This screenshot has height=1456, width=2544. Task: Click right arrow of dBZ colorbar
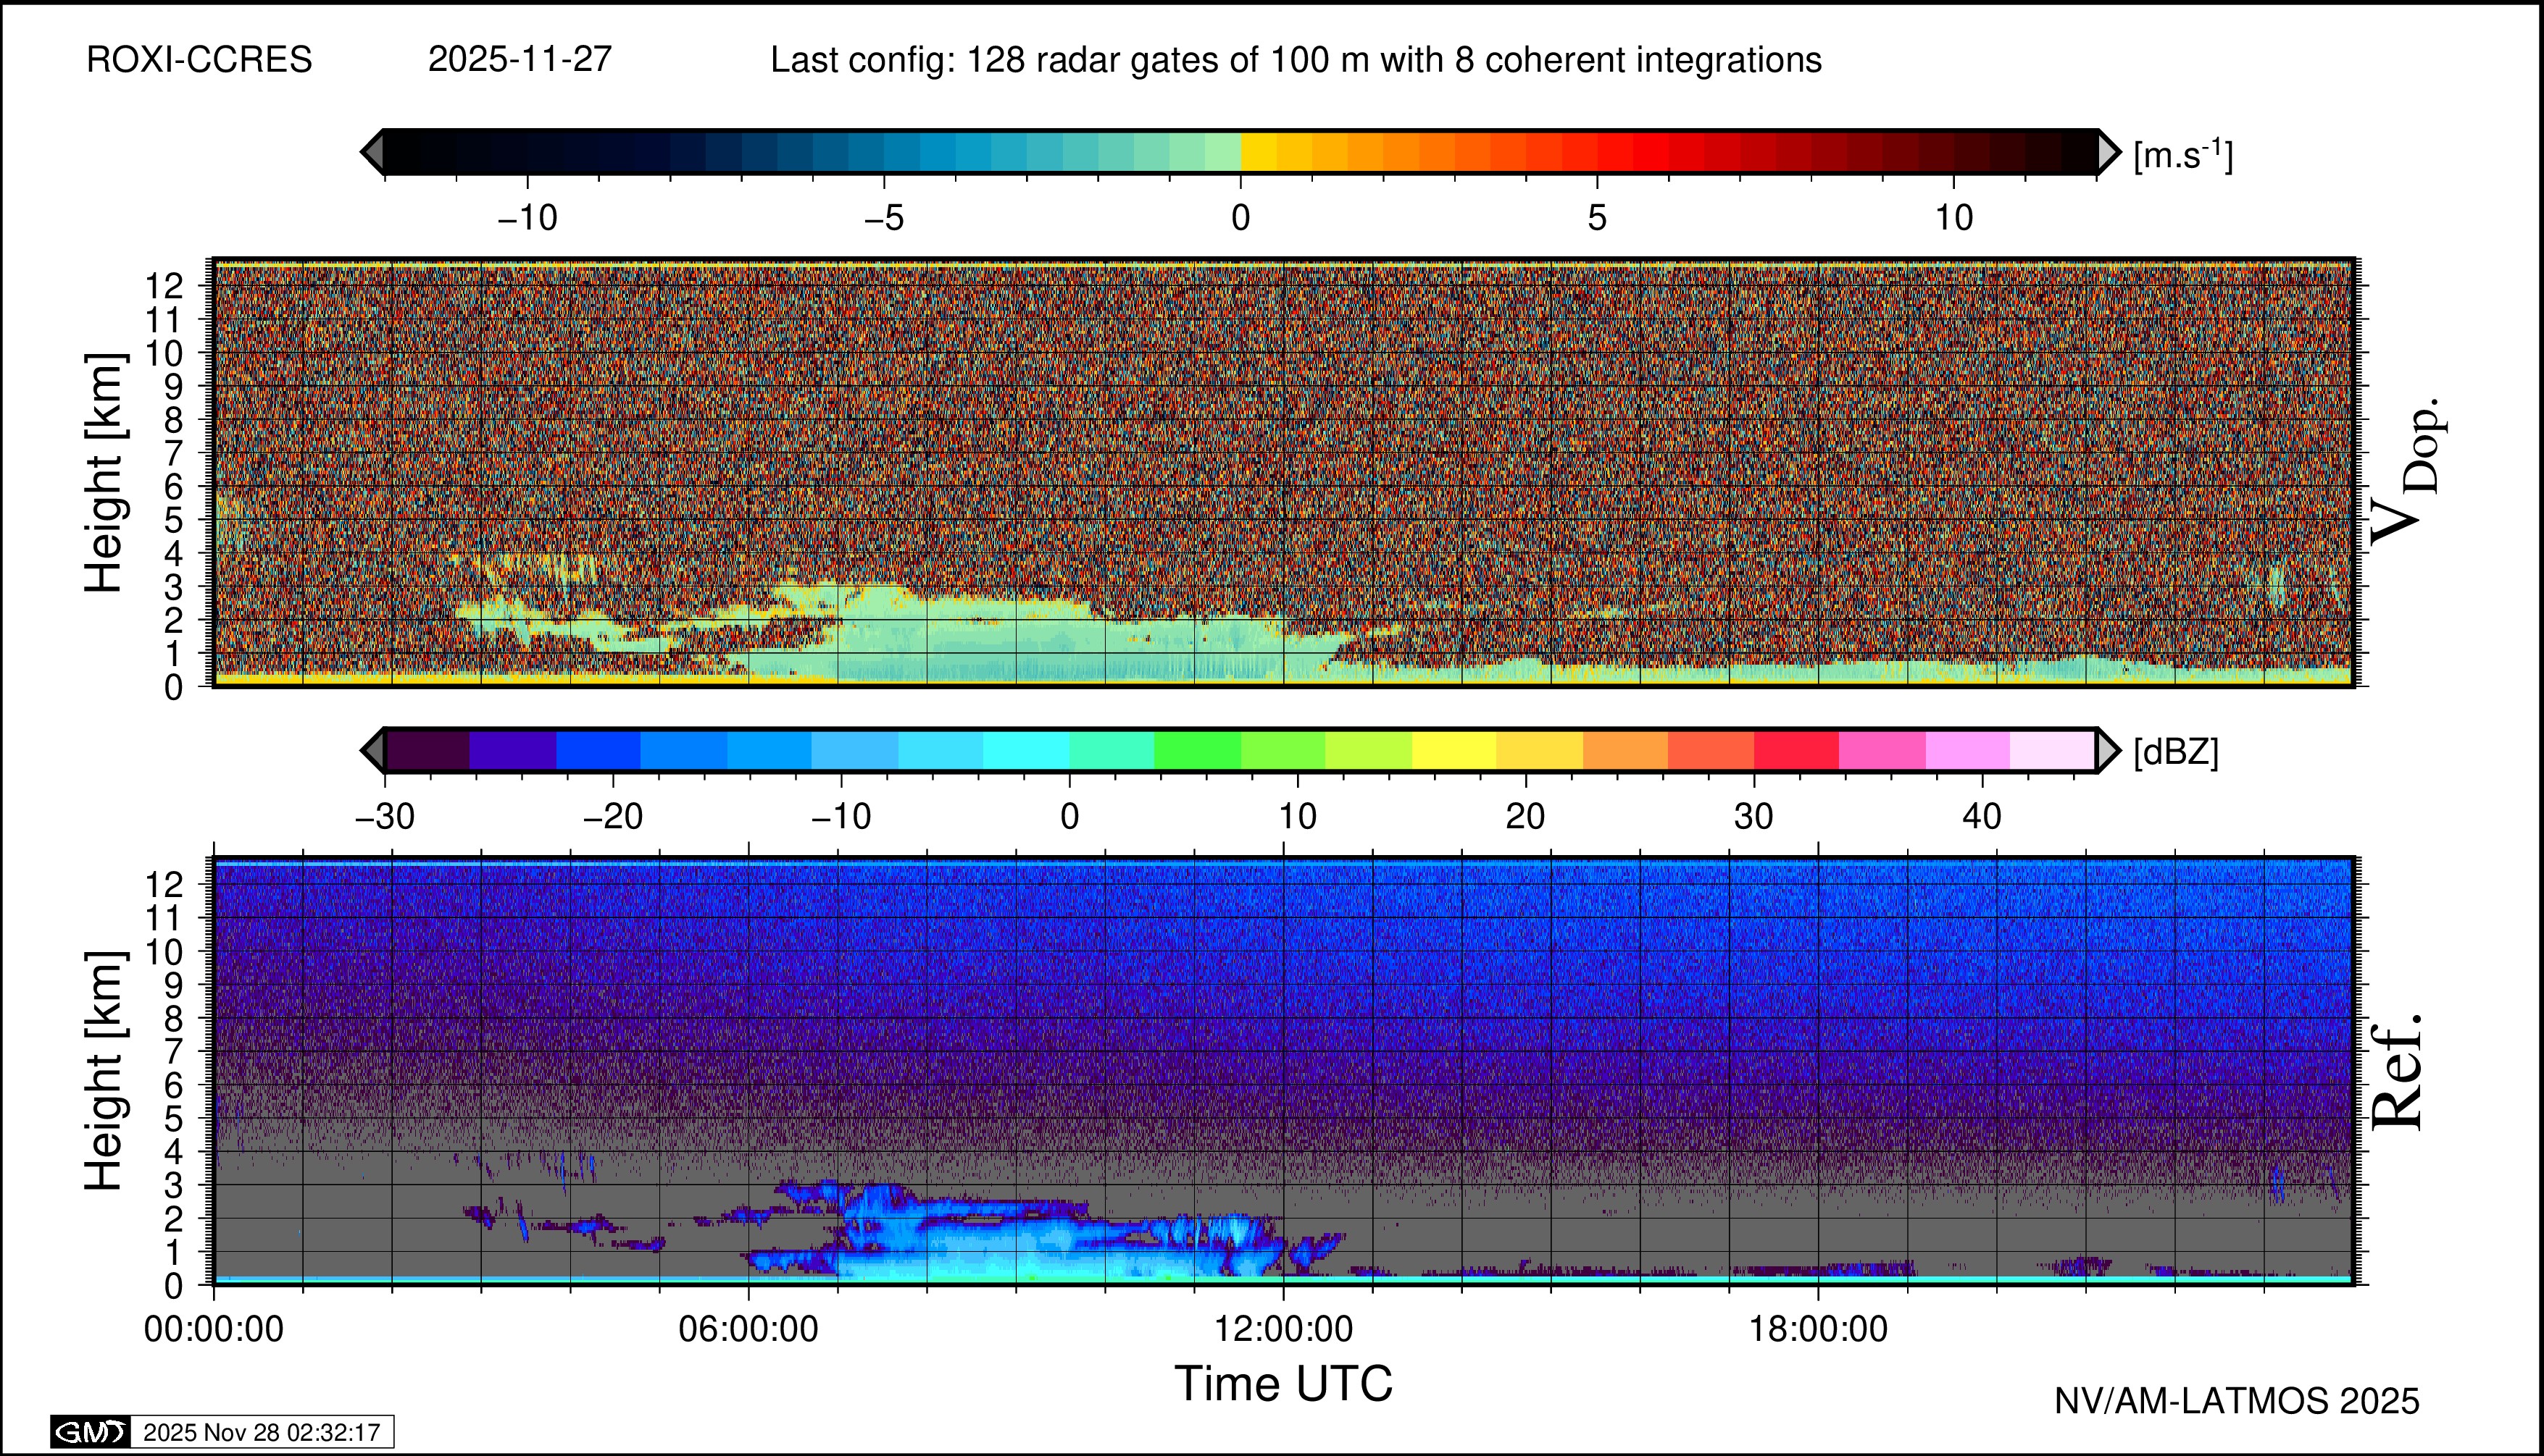pyautogui.click(x=2108, y=750)
